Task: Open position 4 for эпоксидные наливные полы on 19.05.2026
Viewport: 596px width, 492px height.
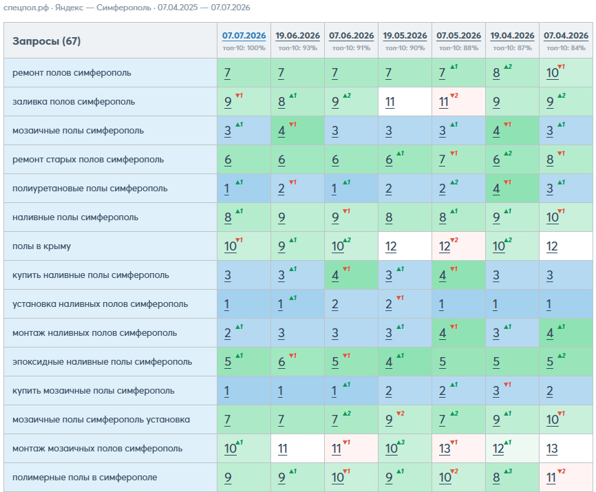Action: 388,362
